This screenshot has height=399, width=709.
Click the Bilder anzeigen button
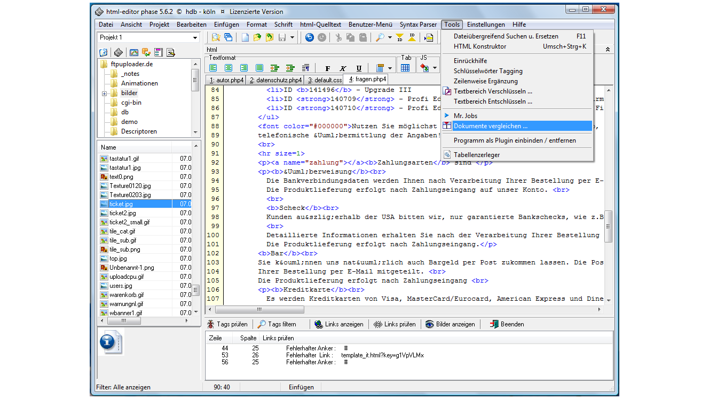point(450,324)
